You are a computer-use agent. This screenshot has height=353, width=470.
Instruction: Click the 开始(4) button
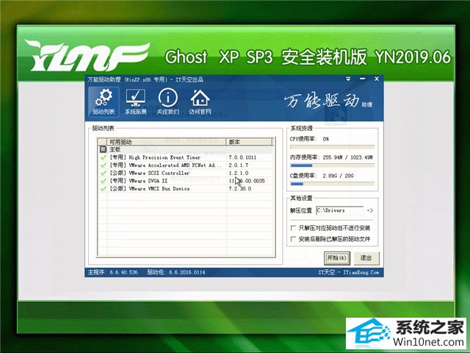click(337, 258)
